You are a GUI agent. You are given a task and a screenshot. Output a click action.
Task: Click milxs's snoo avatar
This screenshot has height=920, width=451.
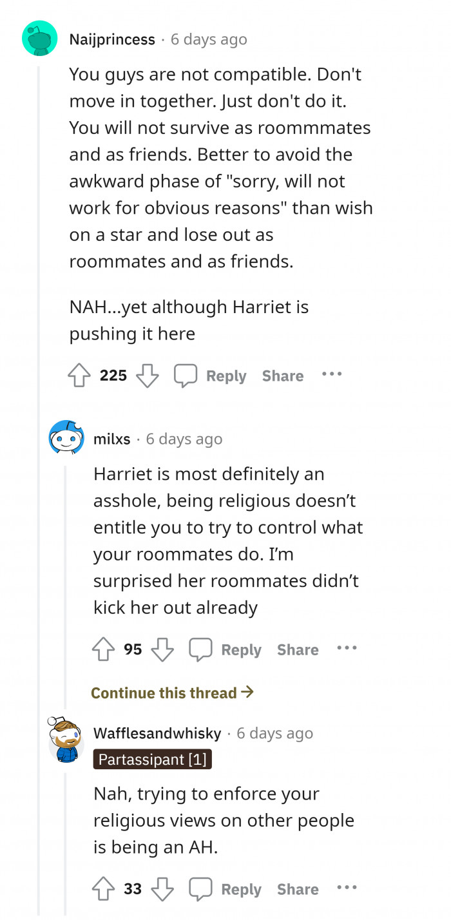[67, 438]
